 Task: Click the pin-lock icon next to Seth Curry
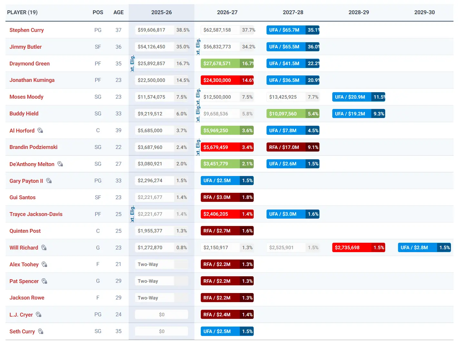click(40, 331)
